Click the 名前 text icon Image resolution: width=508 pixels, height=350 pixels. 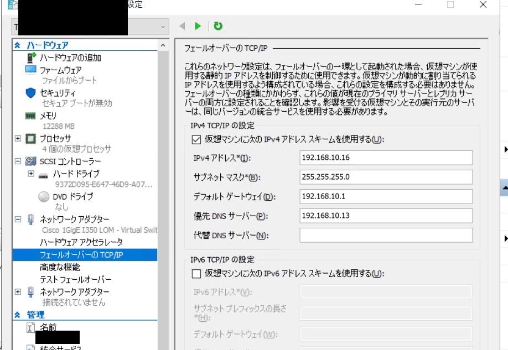point(30,327)
